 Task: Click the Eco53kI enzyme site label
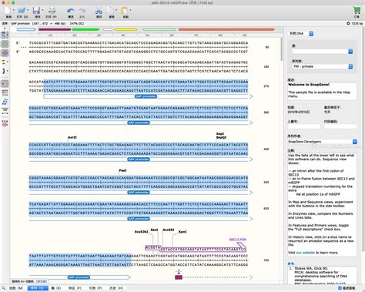pyautogui.click(x=142, y=232)
